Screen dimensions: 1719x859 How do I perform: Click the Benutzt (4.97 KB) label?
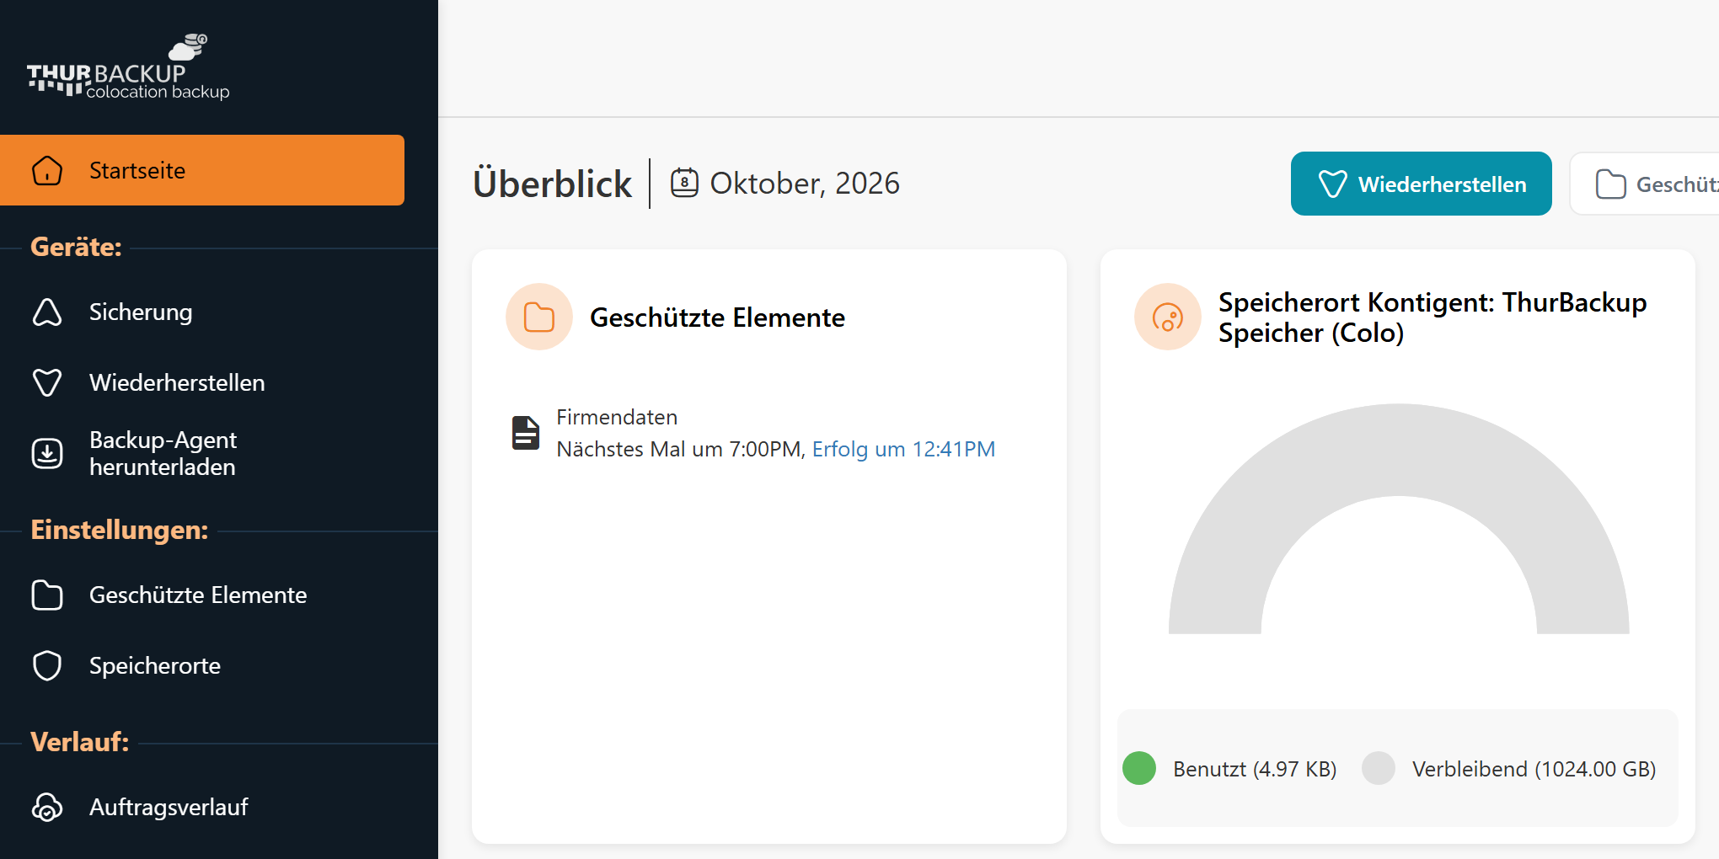coord(1255,769)
